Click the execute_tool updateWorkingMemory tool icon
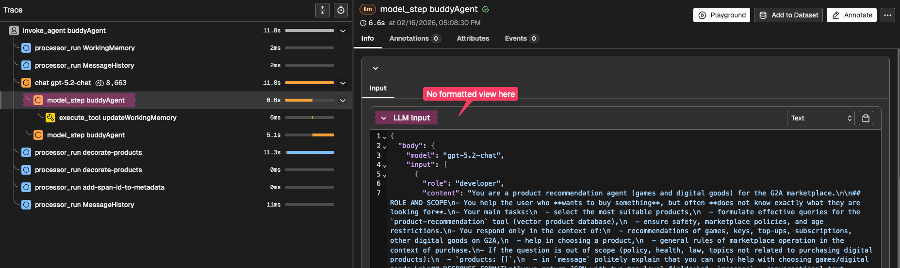Screen dimensions: 900x268 [x=50, y=118]
